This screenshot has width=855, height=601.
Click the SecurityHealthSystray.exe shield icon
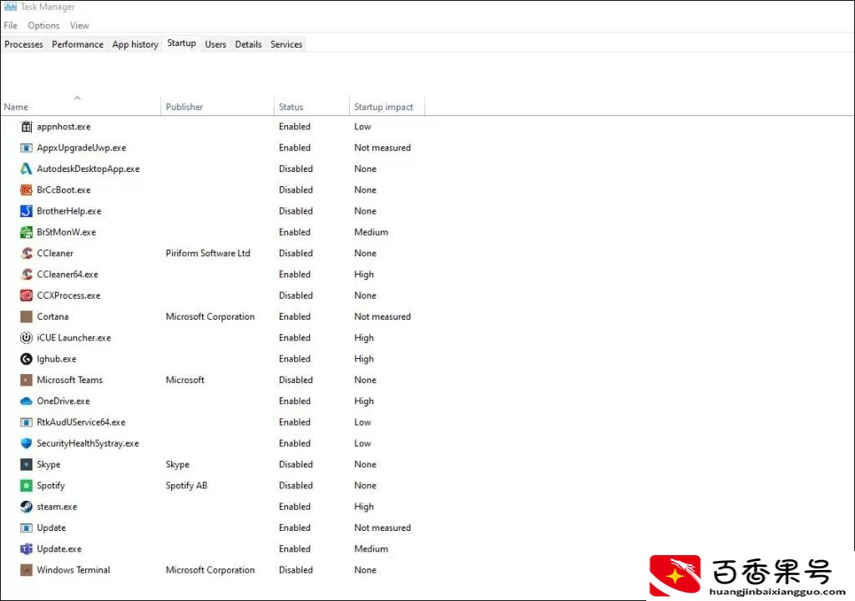pyautogui.click(x=26, y=443)
